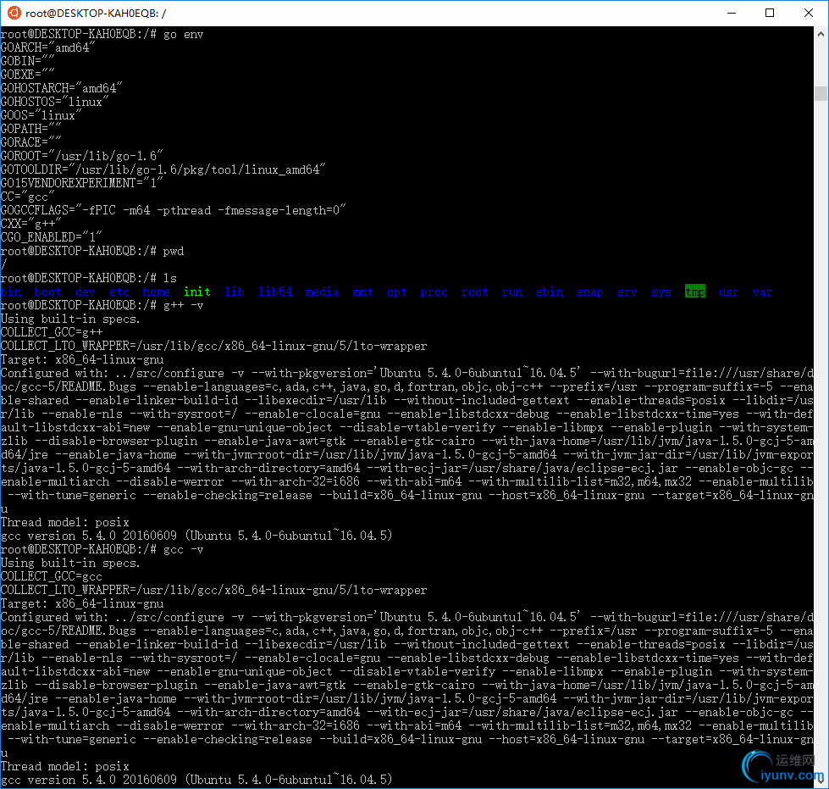Click the CGO_ENABLED="1" line

(x=51, y=237)
